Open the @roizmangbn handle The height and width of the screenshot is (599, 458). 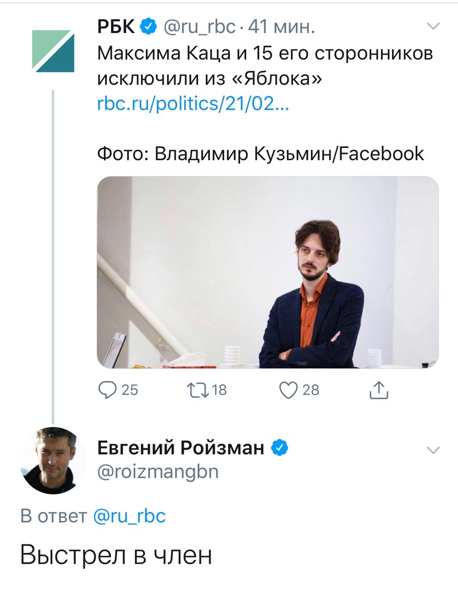tap(158, 471)
